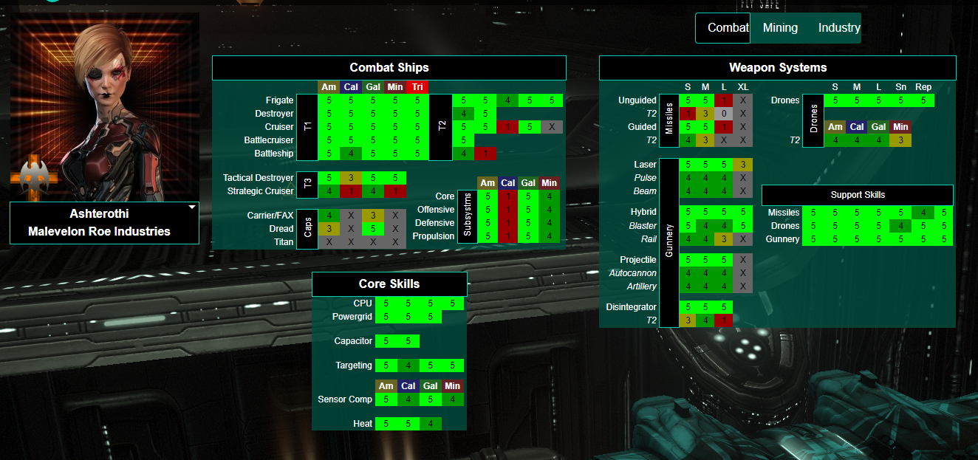978x460 pixels.
Task: Select the Strategic Cruiser row label
Action: coord(260,191)
